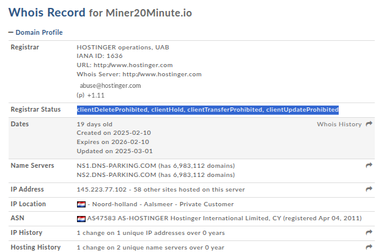Click the 'IP Address' label
This screenshot has height=252, width=376.
point(27,189)
